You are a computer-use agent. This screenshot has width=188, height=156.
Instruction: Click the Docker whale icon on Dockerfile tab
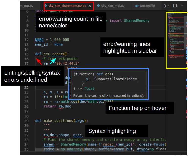coord(137,6)
